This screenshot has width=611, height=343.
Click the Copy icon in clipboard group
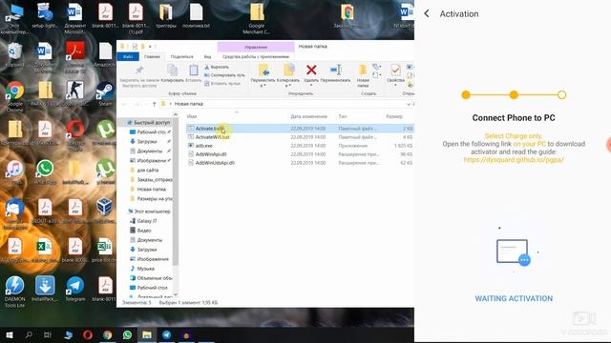click(172, 71)
